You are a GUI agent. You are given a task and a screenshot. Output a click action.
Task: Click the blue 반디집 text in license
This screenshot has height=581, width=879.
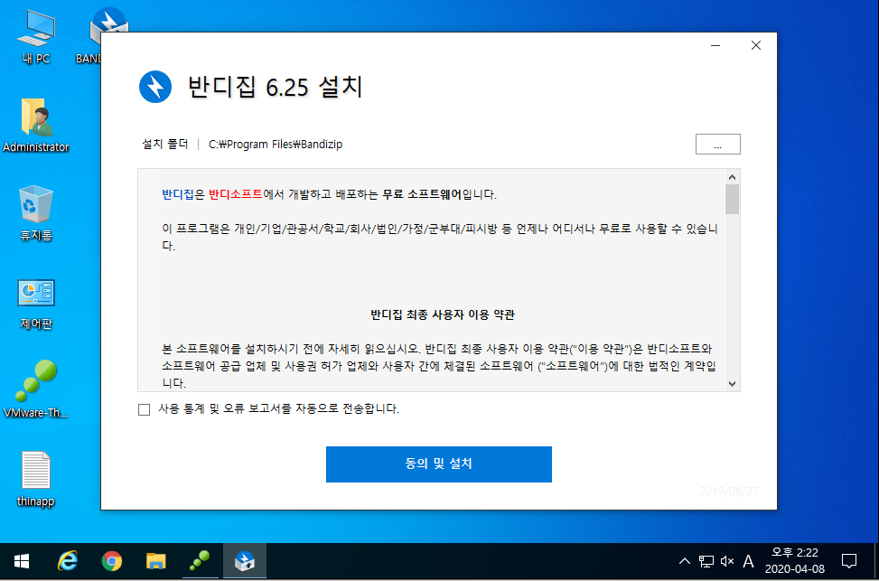pos(178,195)
